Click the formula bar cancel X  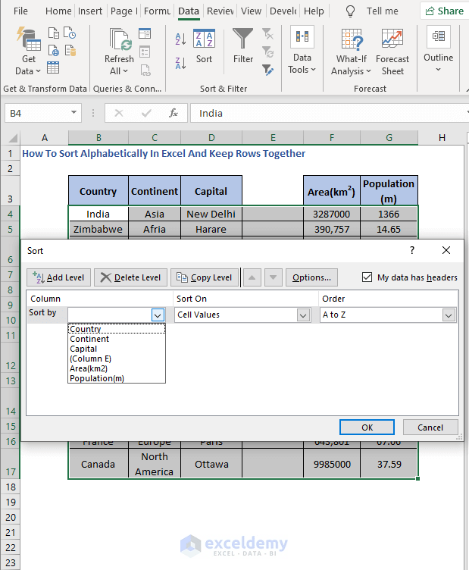coord(119,113)
